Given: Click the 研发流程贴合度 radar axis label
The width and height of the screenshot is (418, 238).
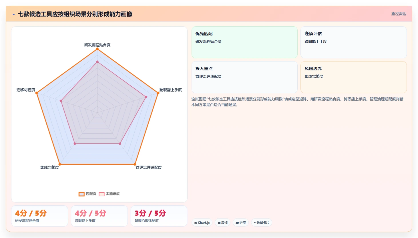Looking at the screenshot, I should click(97, 45).
